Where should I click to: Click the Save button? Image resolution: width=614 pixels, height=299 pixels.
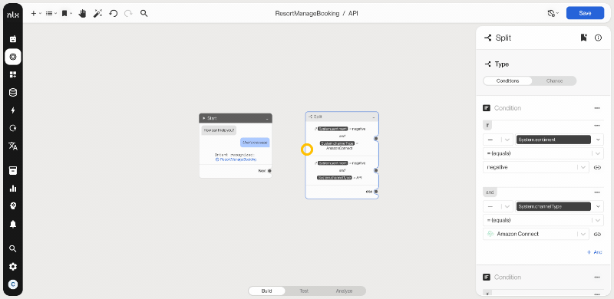pos(585,13)
